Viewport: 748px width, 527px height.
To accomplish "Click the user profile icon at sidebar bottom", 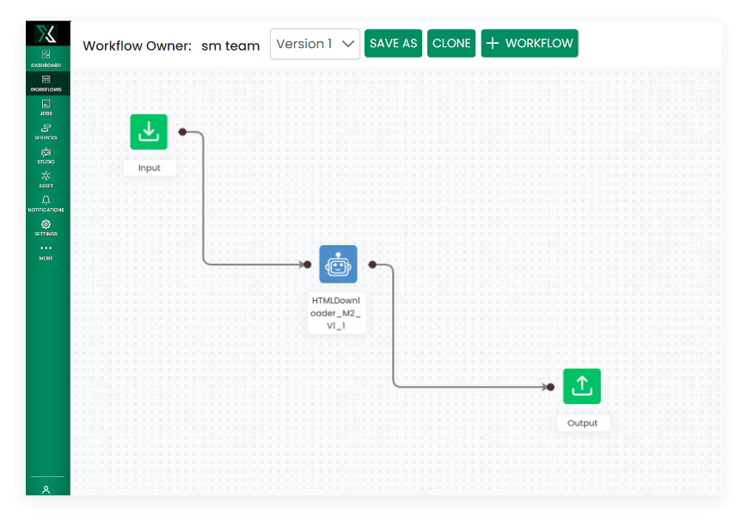I will click(46, 487).
